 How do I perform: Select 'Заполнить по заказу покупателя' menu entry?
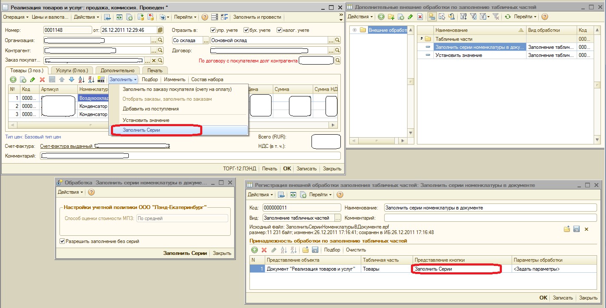pos(177,89)
